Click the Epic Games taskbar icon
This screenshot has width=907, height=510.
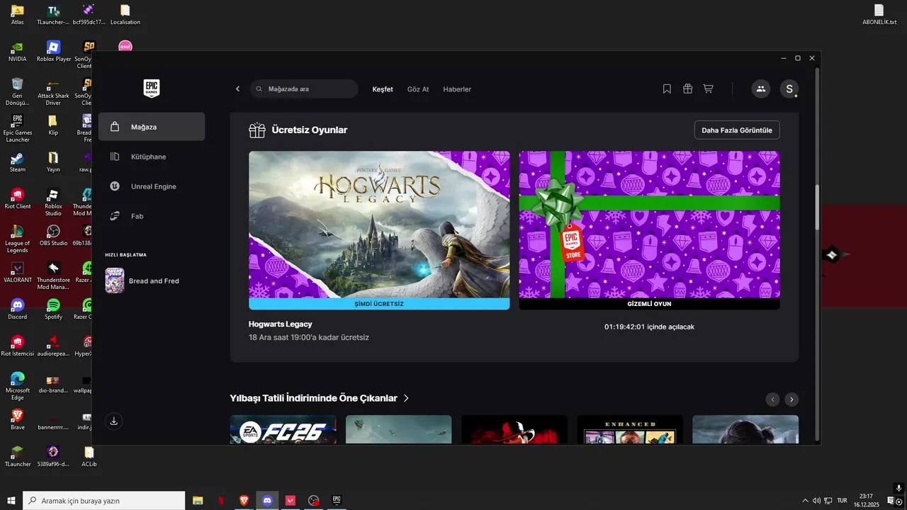(337, 500)
